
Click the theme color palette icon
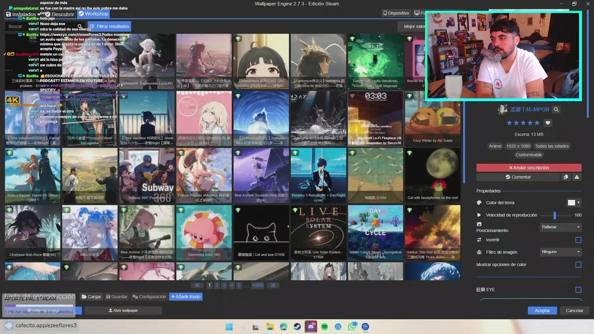click(x=479, y=203)
